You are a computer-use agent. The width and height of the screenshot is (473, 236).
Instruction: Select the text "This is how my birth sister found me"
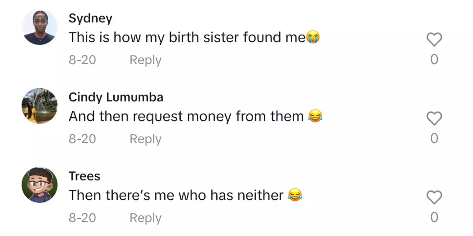(187, 38)
